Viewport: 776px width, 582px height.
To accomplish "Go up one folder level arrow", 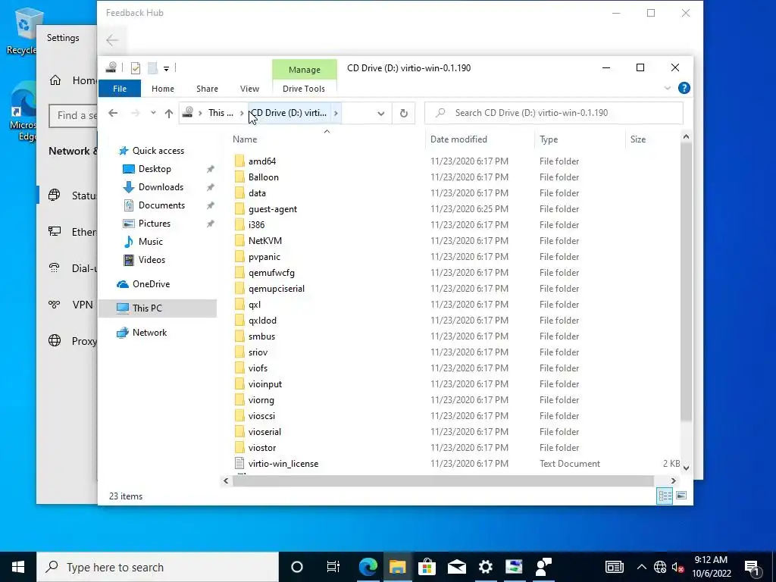I will point(169,114).
